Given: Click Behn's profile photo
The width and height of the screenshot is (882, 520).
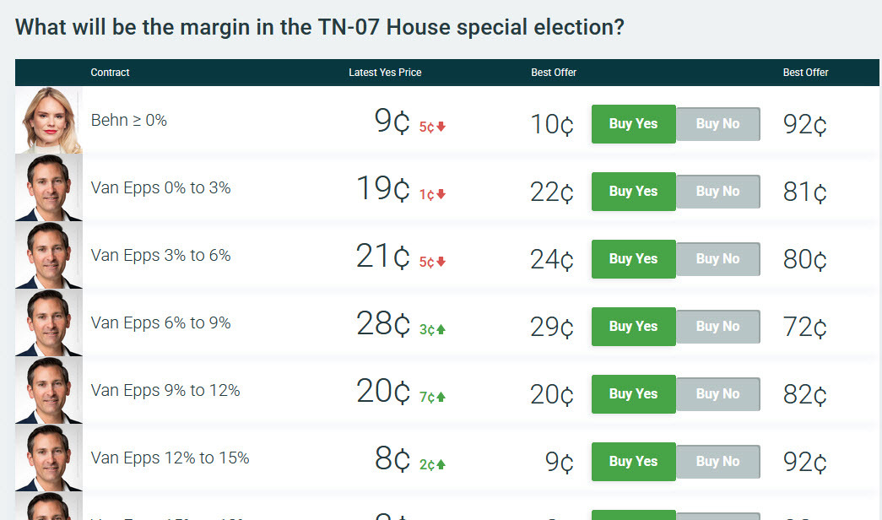Looking at the screenshot, I should click(48, 119).
